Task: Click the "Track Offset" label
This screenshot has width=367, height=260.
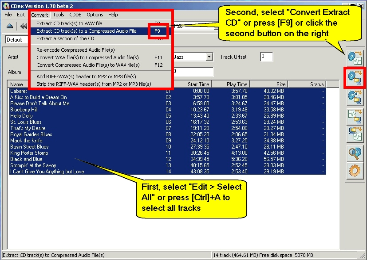Action: [x=233, y=57]
